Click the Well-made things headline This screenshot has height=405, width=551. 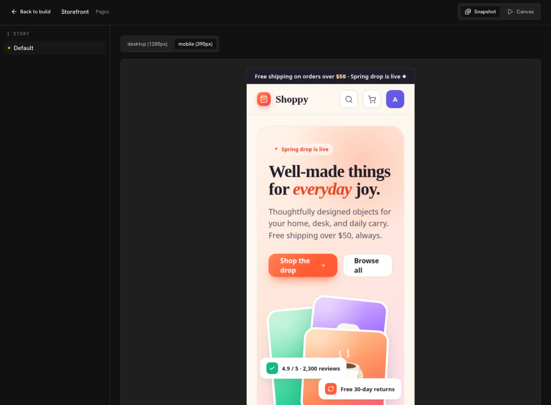(x=330, y=180)
